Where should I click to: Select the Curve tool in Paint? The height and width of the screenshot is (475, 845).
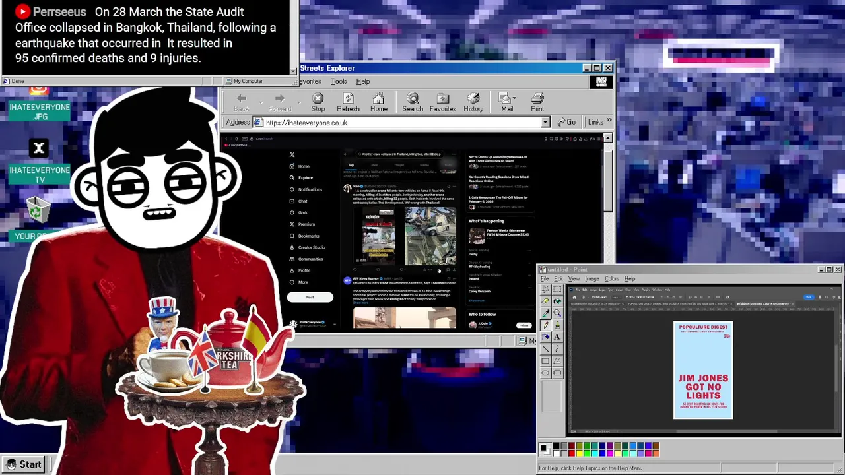557,348
